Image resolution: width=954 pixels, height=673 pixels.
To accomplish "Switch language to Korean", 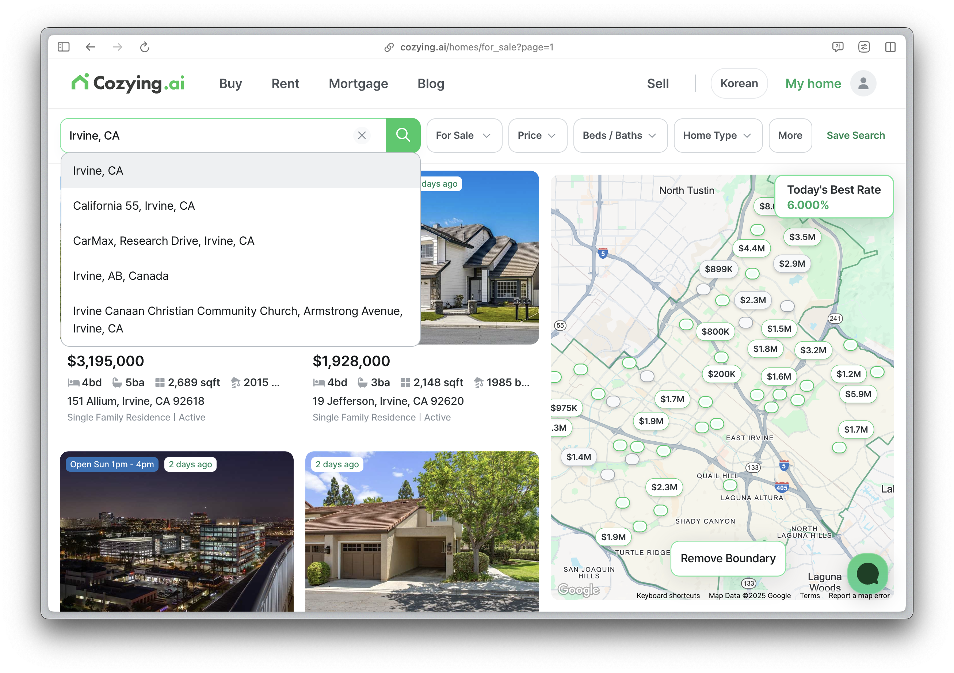I will click(x=739, y=84).
